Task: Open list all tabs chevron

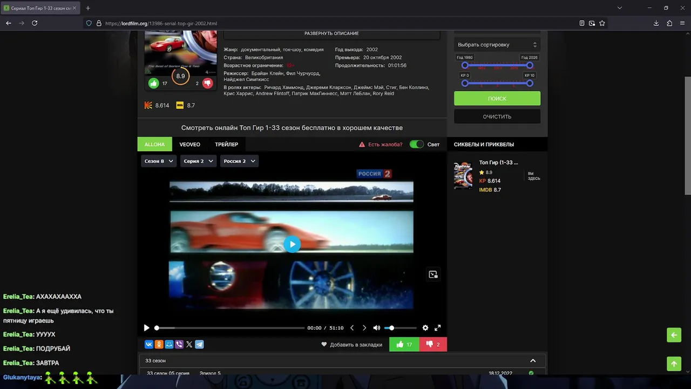Action: click(x=620, y=8)
